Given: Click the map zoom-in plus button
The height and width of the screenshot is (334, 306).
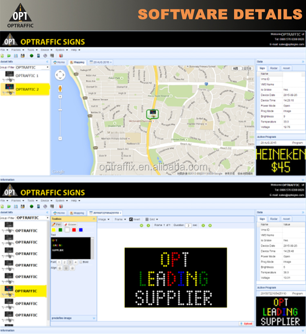Looking at the screenshot, I should (x=60, y=96).
